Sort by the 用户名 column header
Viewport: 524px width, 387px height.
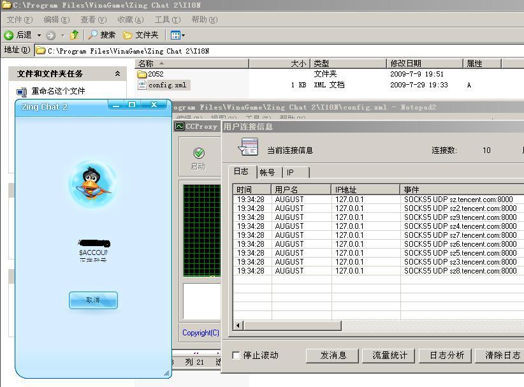(301, 189)
